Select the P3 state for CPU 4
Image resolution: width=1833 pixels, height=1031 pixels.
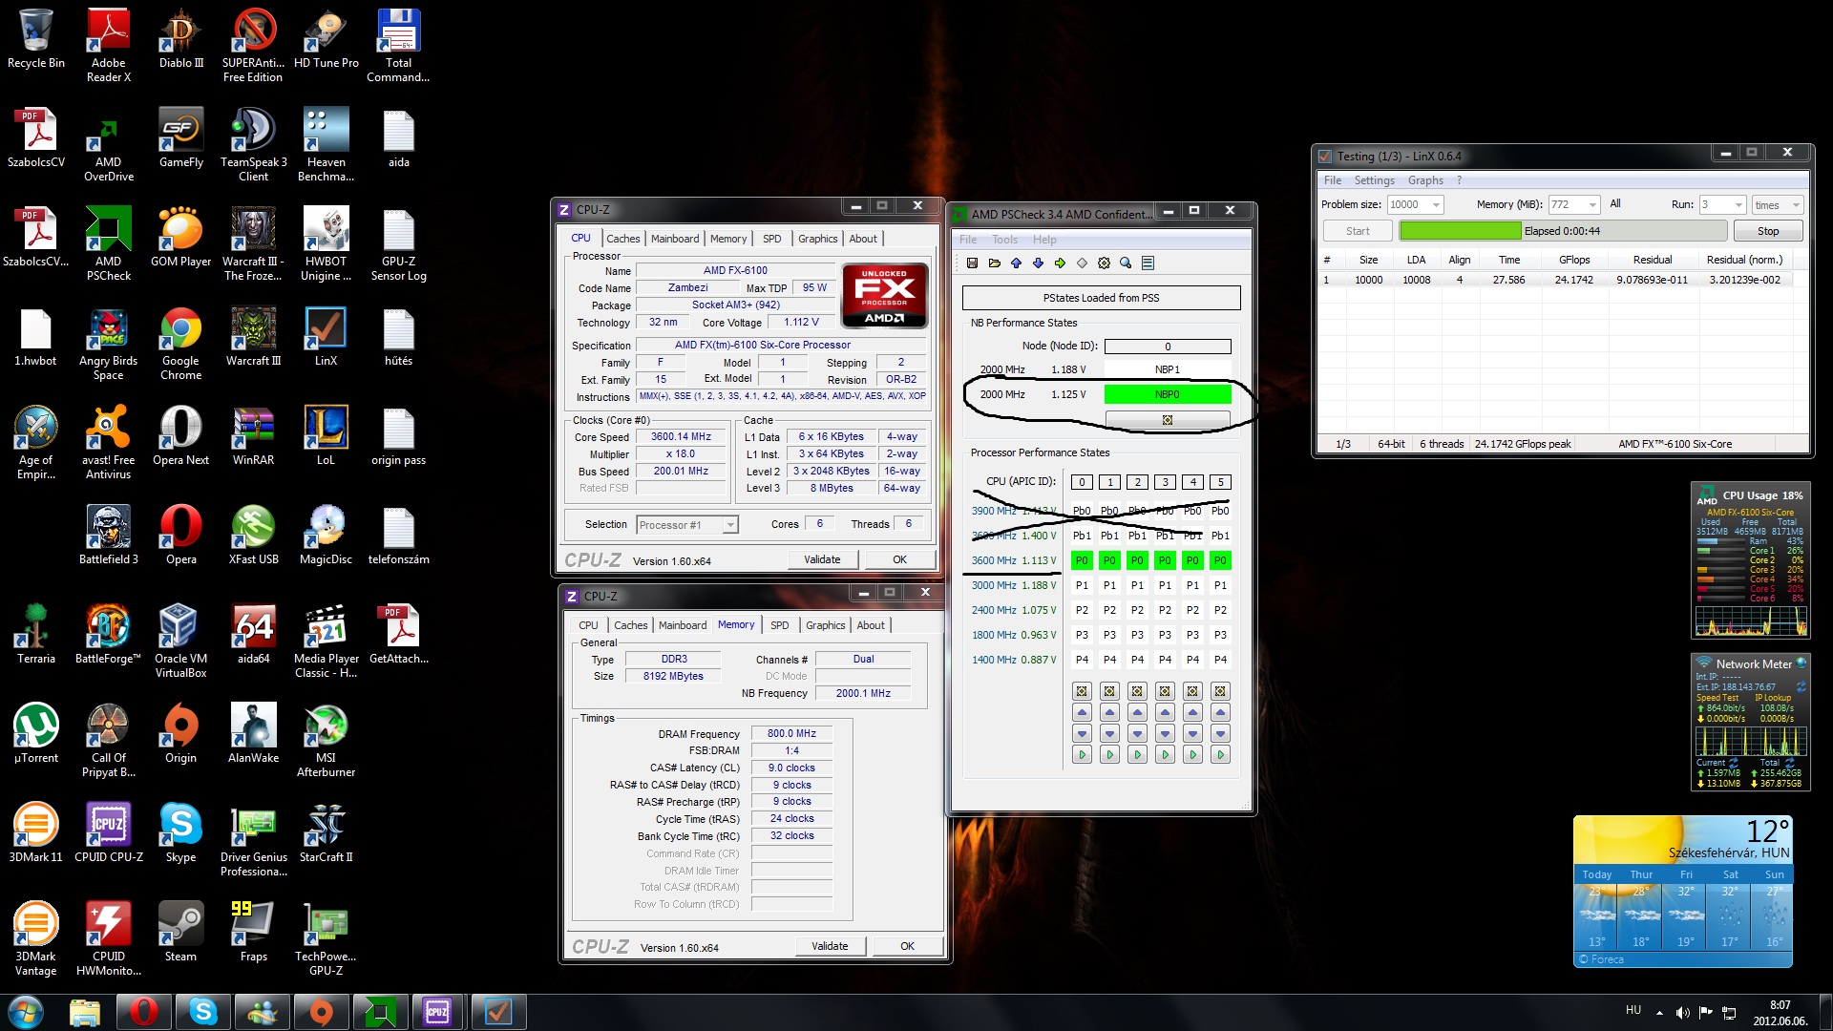point(1192,635)
